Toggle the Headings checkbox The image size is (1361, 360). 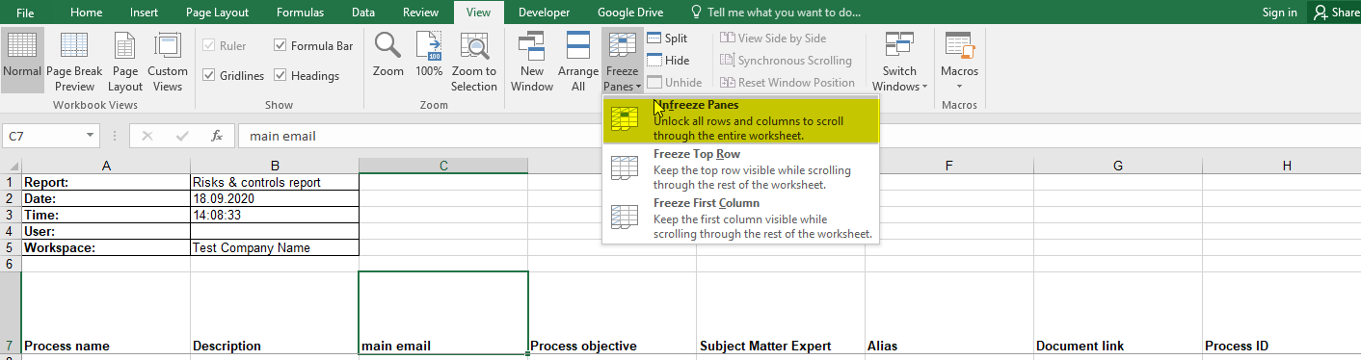(x=307, y=75)
